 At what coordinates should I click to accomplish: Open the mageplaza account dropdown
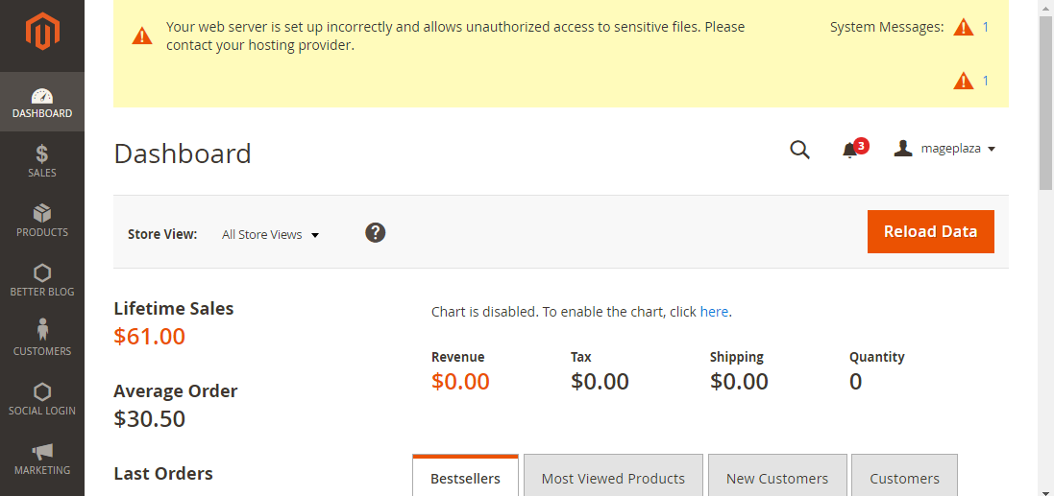944,149
